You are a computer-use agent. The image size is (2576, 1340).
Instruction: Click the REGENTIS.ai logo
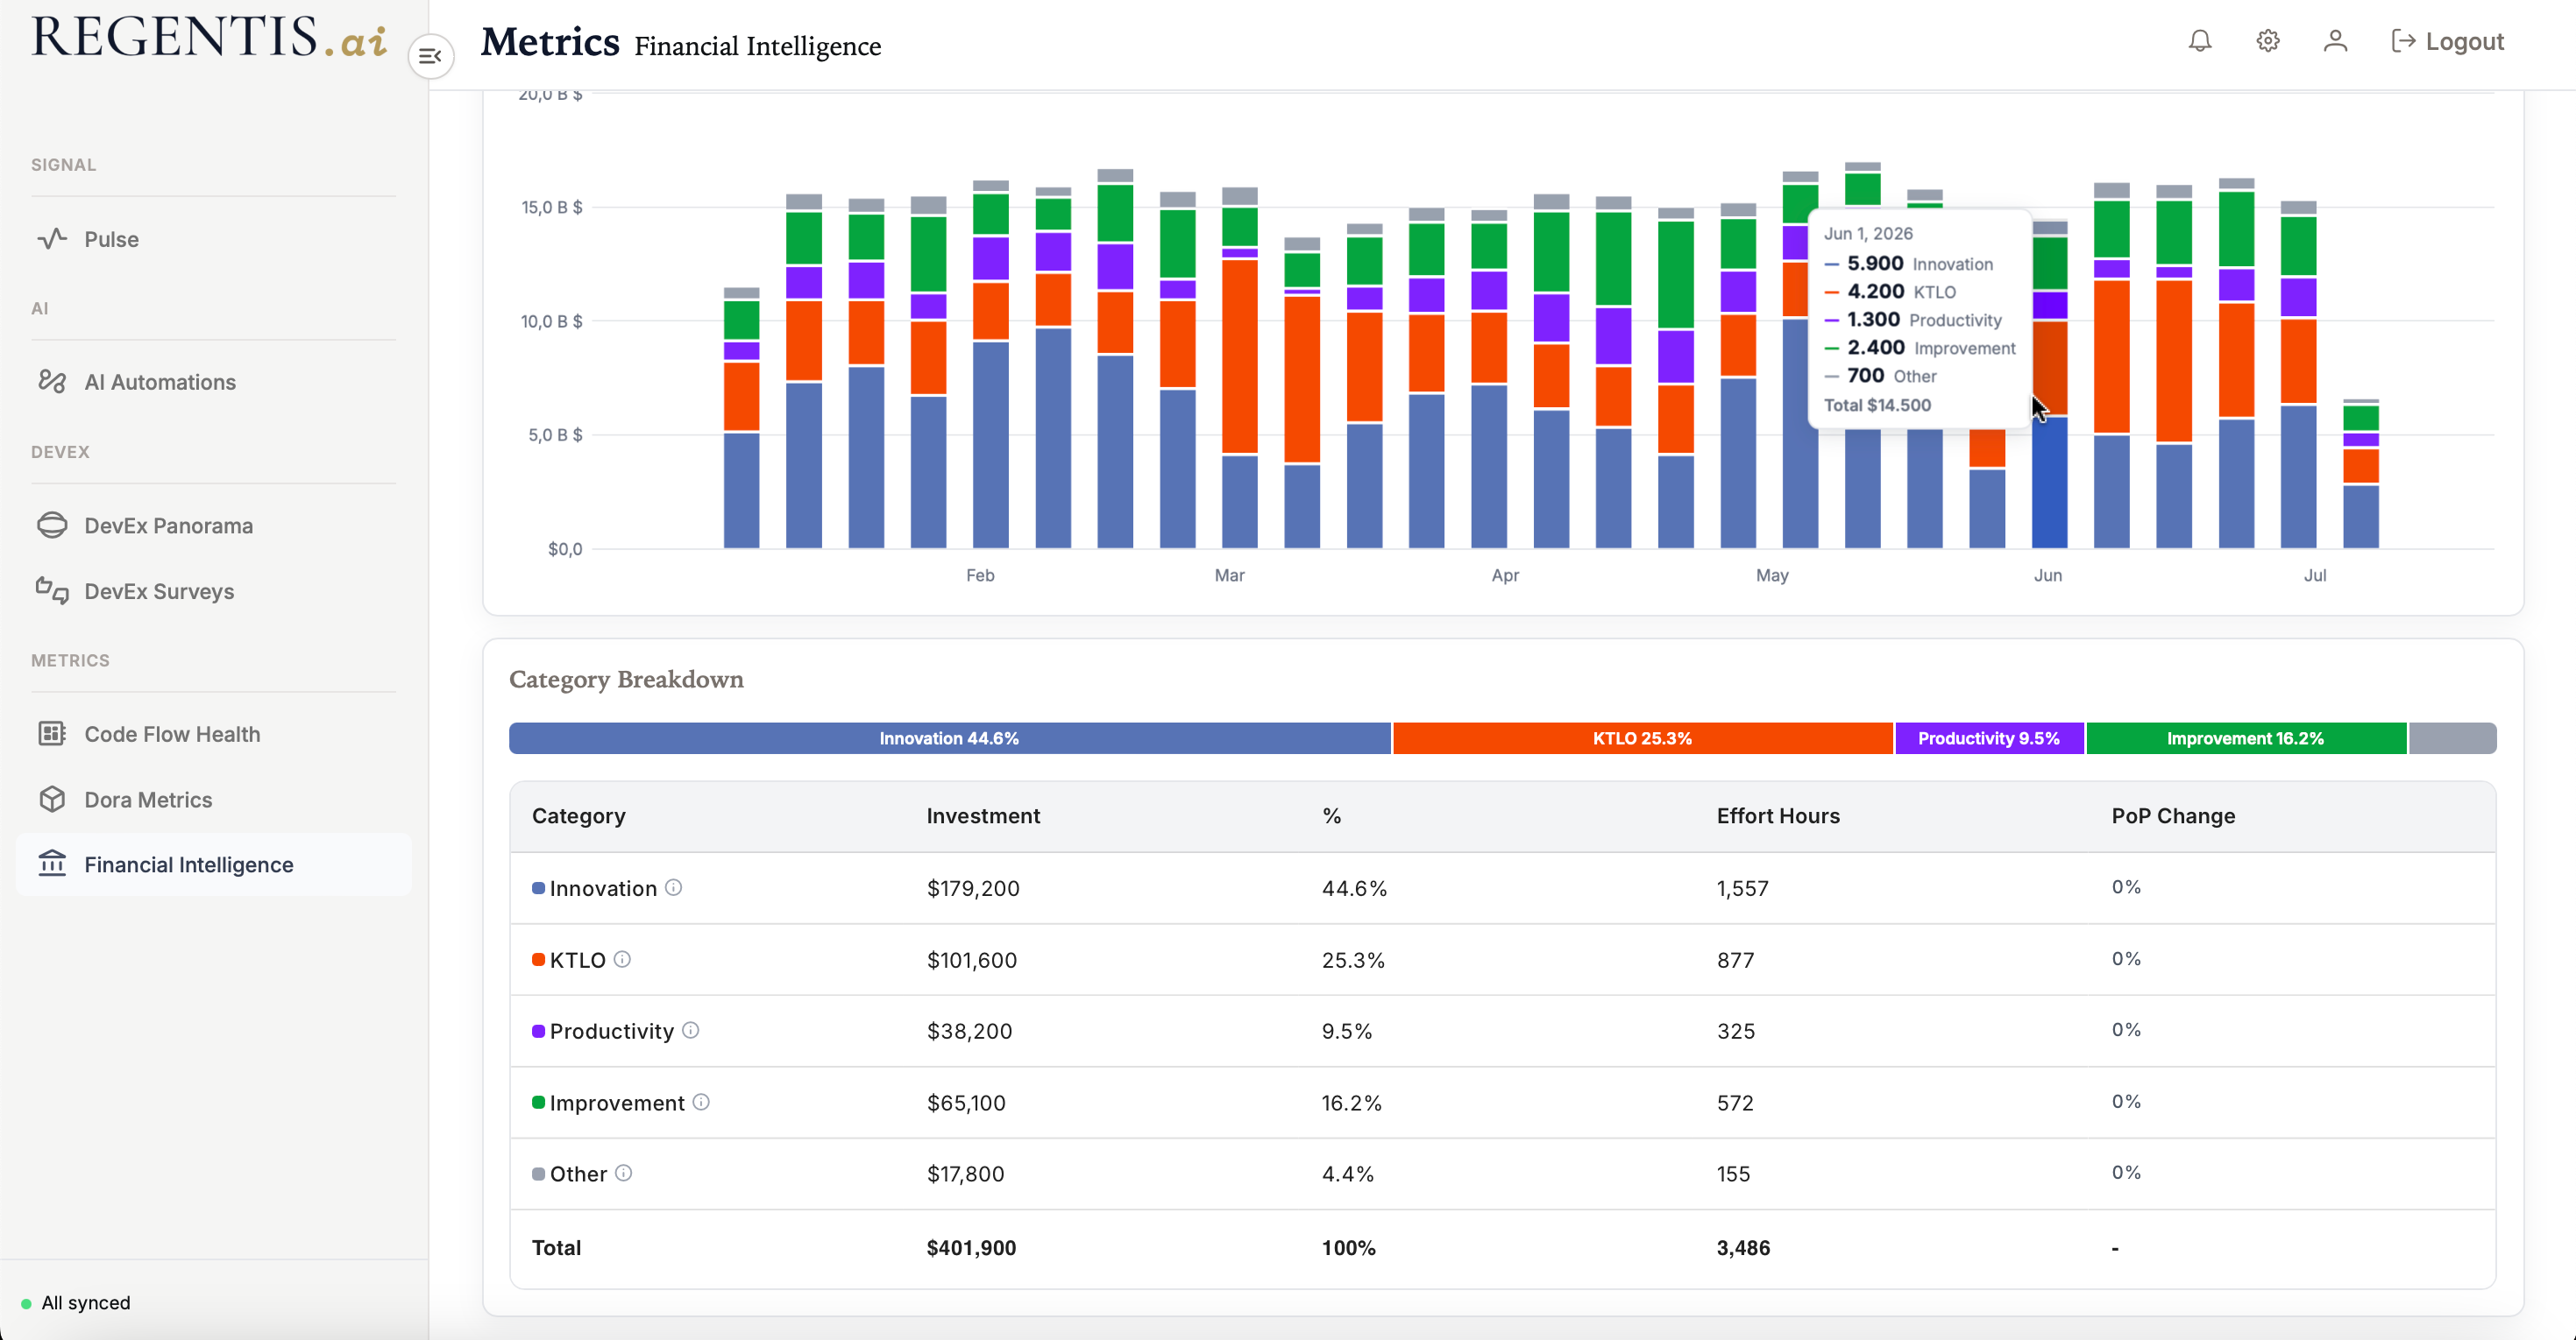pos(209,37)
